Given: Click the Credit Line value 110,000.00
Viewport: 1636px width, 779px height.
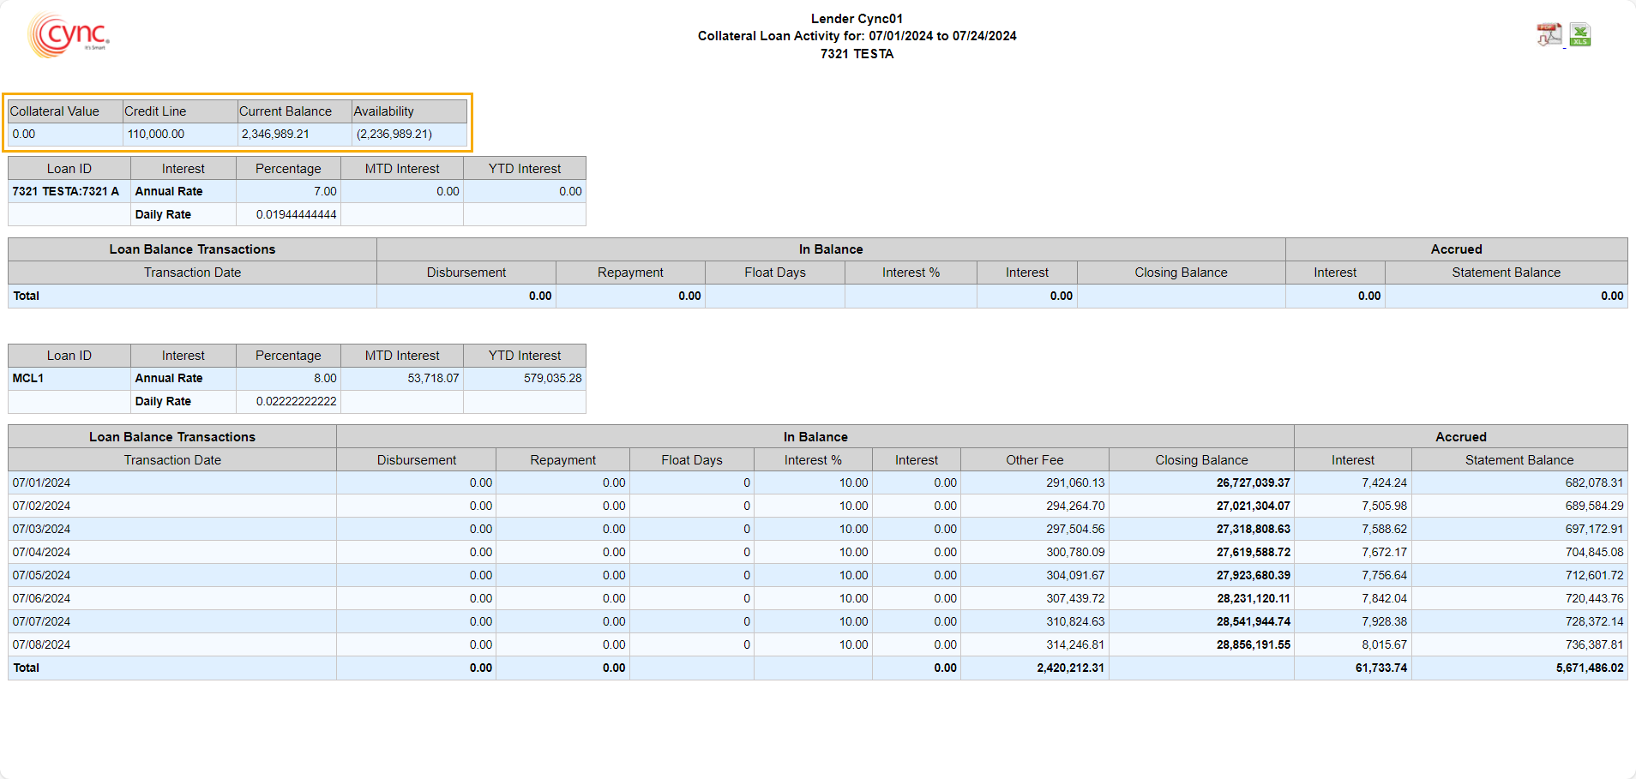Looking at the screenshot, I should coord(156,135).
